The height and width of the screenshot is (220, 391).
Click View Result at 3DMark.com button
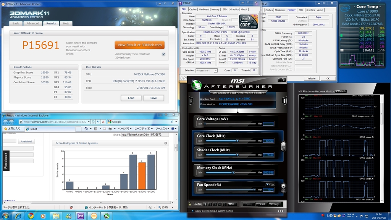click(x=139, y=45)
